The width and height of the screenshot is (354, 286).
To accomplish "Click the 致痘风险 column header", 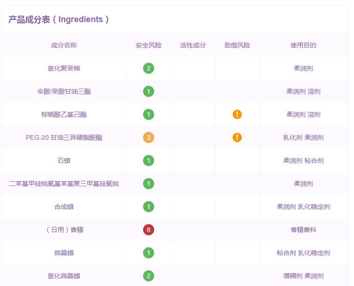I will (x=237, y=45).
